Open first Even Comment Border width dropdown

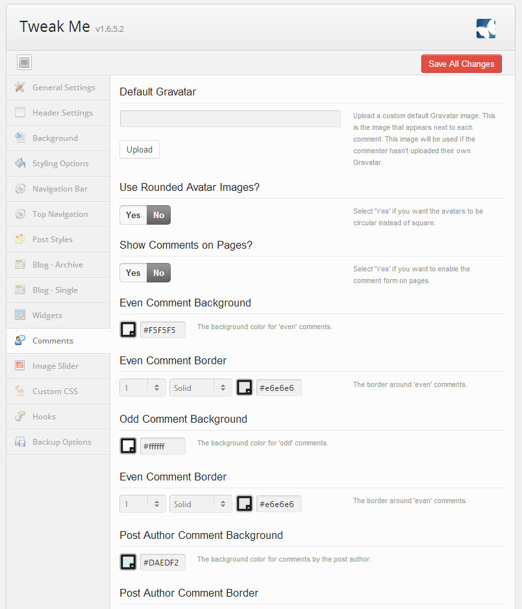[143, 388]
